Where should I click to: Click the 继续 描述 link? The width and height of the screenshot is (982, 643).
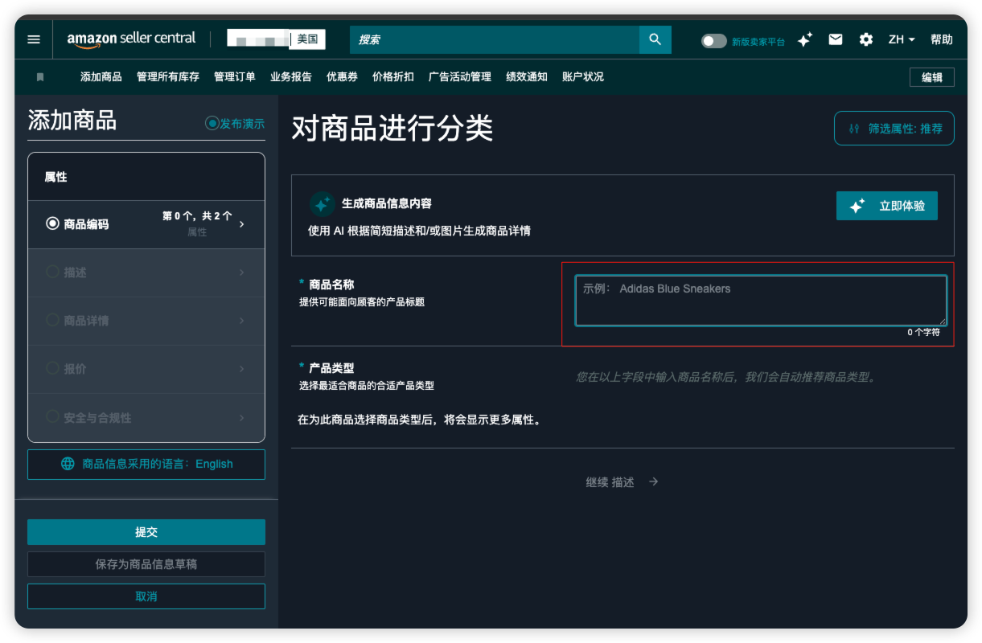[610, 482]
